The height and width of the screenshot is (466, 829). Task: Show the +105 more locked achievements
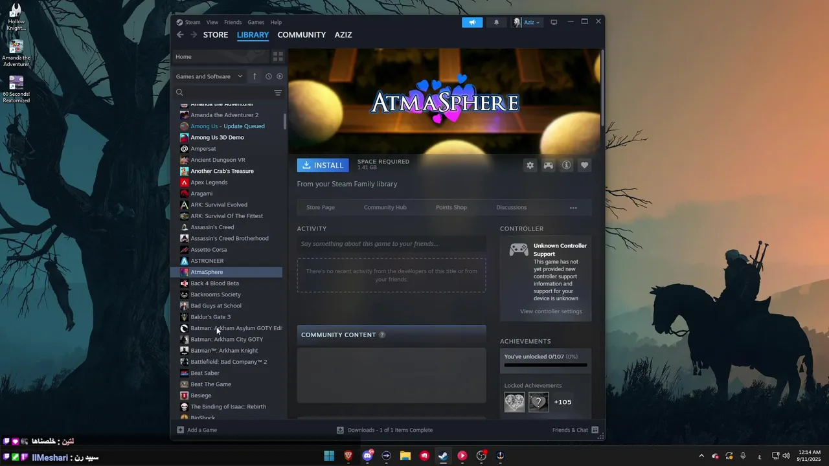(563, 402)
